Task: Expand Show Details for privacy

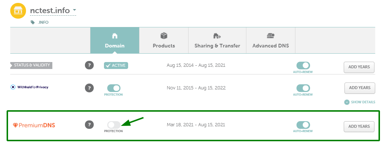Action: (x=359, y=102)
